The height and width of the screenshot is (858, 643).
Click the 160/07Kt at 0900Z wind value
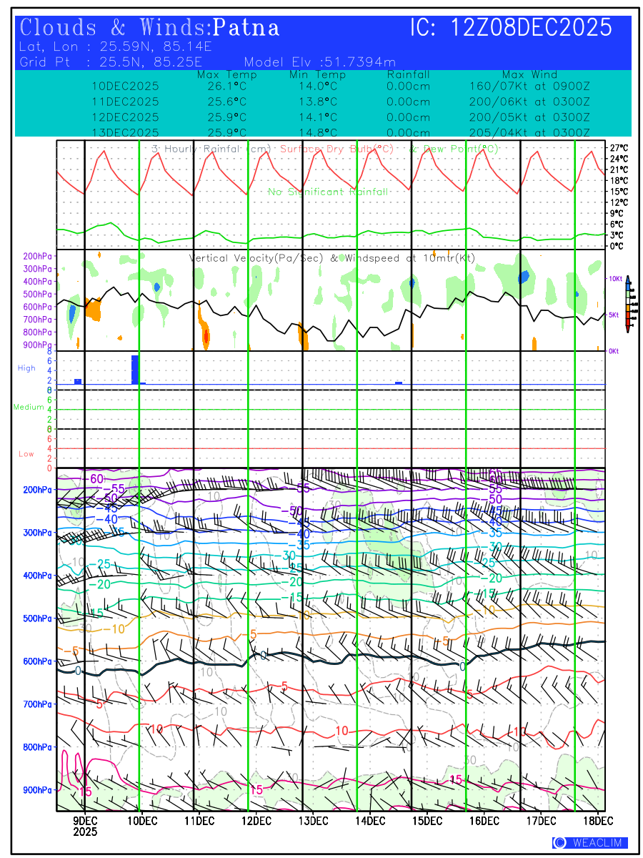(529, 86)
